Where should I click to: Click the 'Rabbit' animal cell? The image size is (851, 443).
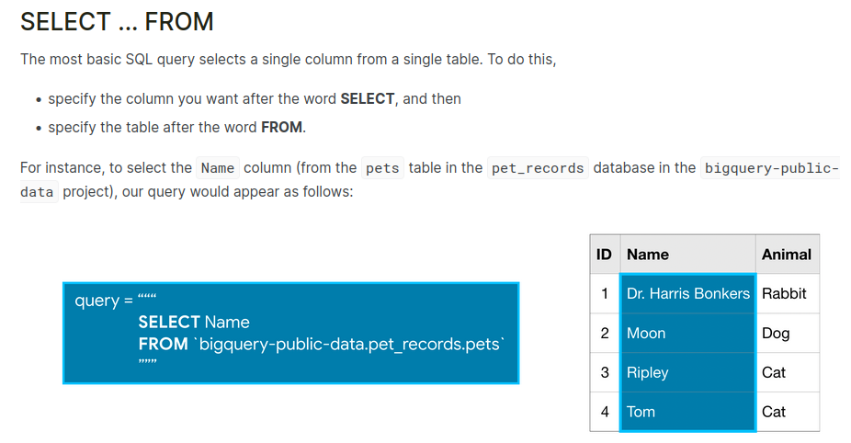(x=784, y=293)
